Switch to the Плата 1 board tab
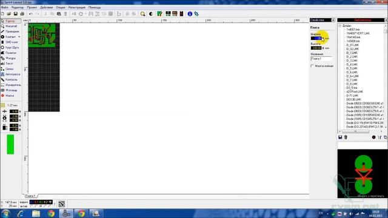This screenshot has height=218, width=388. (31, 196)
